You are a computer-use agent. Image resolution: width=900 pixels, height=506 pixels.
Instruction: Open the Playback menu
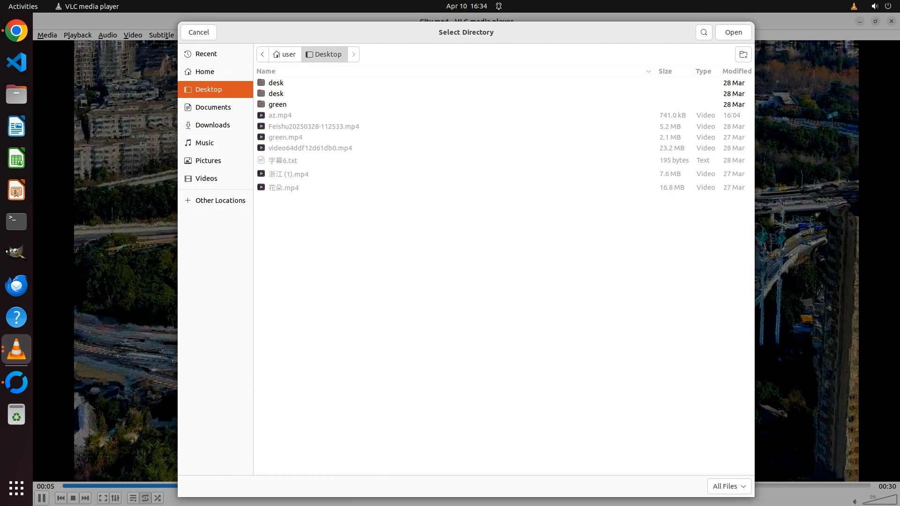point(77,35)
